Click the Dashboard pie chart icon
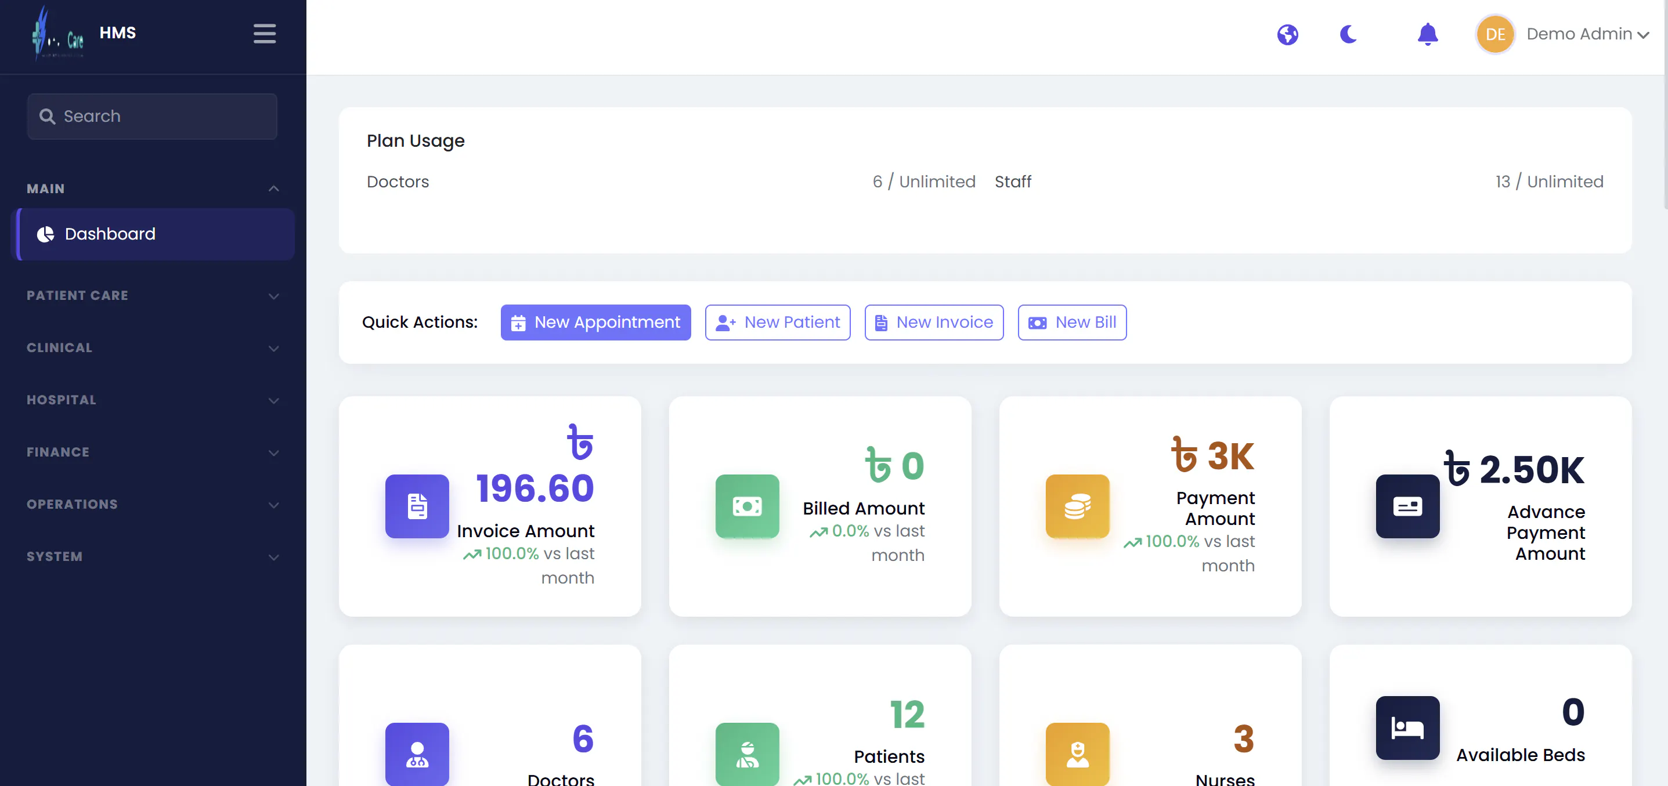Viewport: 1668px width, 786px height. [x=45, y=234]
